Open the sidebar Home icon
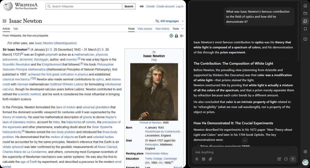The width and height of the screenshot is (310, 168). pyautogui.click(x=305, y=6)
